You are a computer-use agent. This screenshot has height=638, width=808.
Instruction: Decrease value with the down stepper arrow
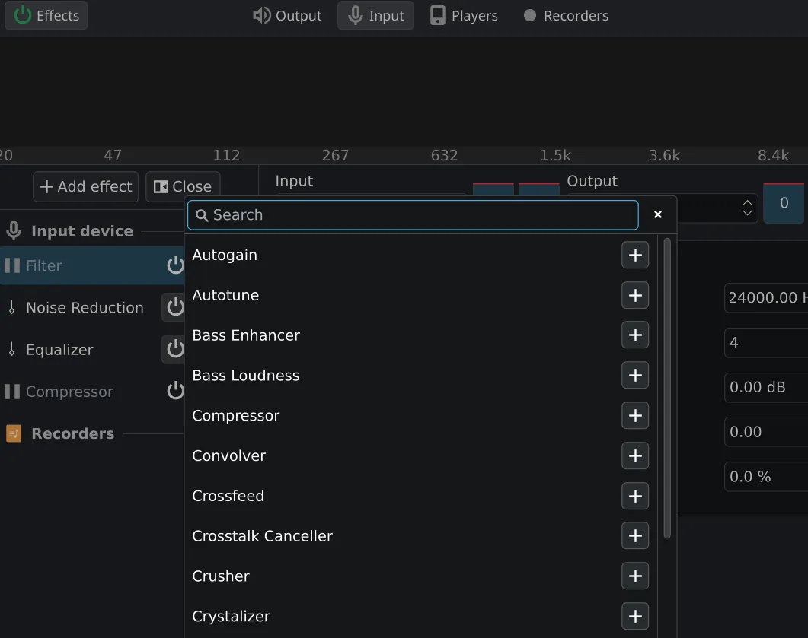tap(747, 213)
